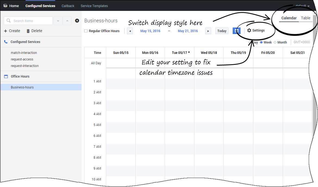
Task: Go to previous week arrow
Action: pos(130,31)
